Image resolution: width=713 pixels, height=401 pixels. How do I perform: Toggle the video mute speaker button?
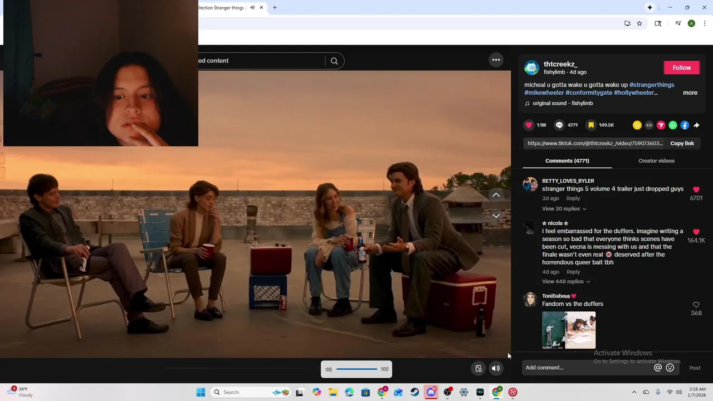pyautogui.click(x=496, y=368)
